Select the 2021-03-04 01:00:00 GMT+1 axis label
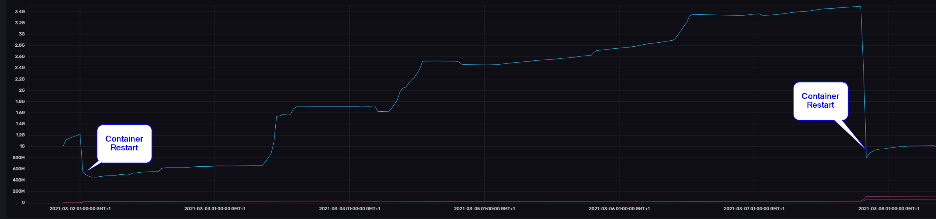This screenshot has width=936, height=219. click(x=349, y=209)
